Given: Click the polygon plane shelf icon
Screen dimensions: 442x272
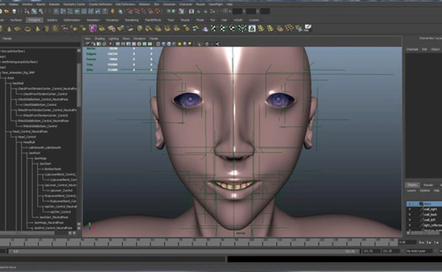Looking at the screenshot, I should [18, 28].
